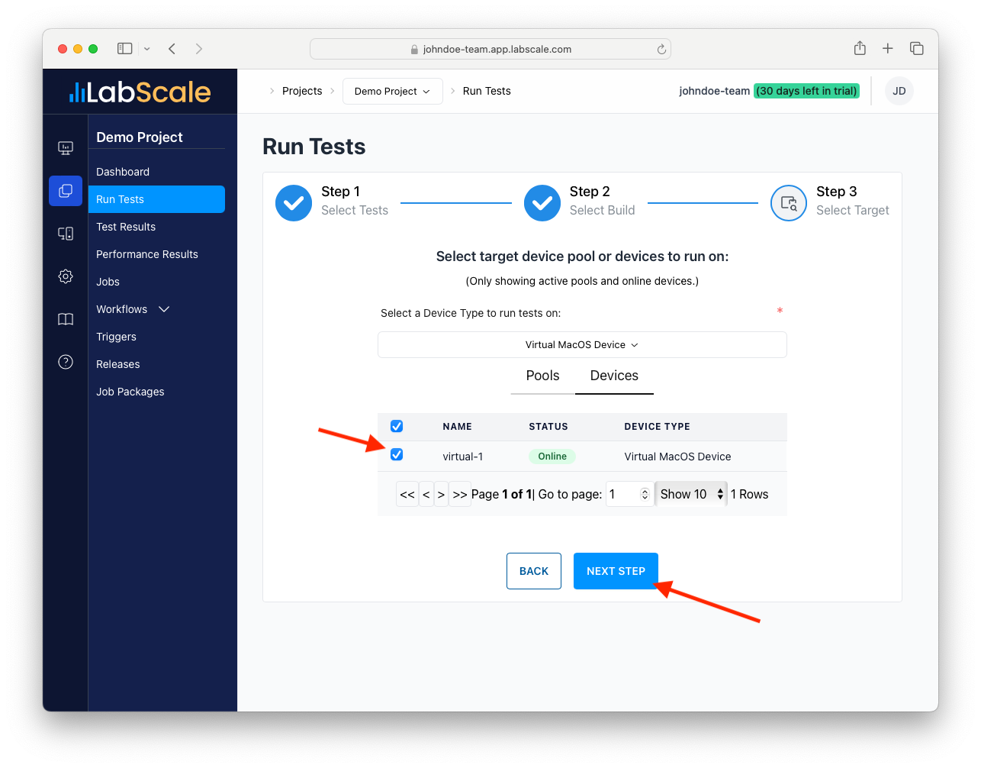Select Run Tests in the project menu
981x768 pixels.
click(x=156, y=199)
